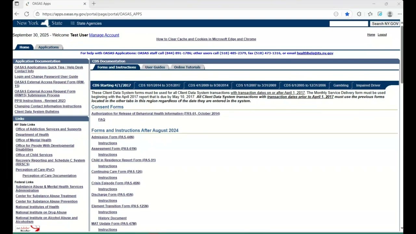
Task: Open National Institutes of Health link
Action: [x=37, y=207]
